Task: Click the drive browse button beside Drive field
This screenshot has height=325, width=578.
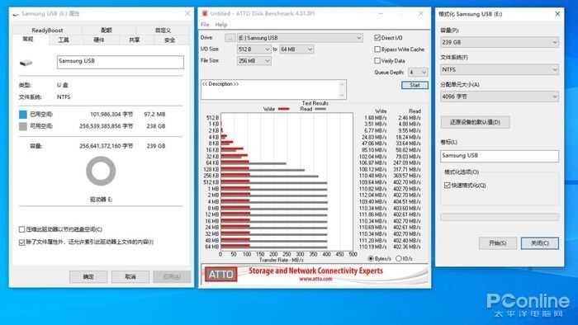Action: click(x=230, y=38)
